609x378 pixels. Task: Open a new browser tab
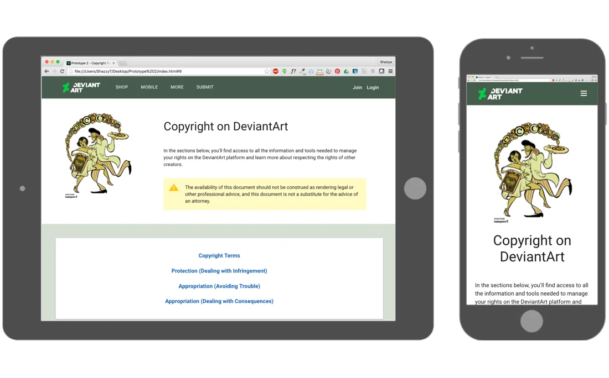[x=123, y=63]
